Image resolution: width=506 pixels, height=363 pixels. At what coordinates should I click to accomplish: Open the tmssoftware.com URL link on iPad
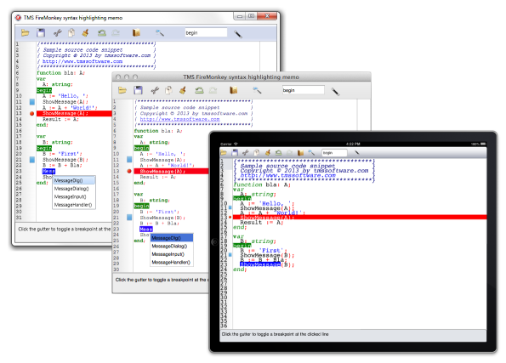287,175
